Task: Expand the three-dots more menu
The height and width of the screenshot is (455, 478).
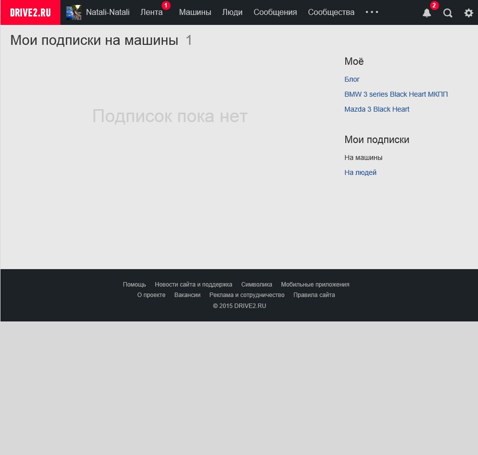Action: pos(372,12)
